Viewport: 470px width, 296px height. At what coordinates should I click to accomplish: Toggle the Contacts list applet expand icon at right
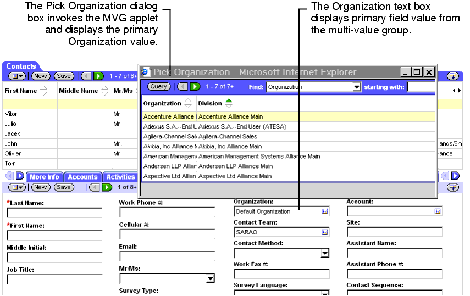point(452,76)
